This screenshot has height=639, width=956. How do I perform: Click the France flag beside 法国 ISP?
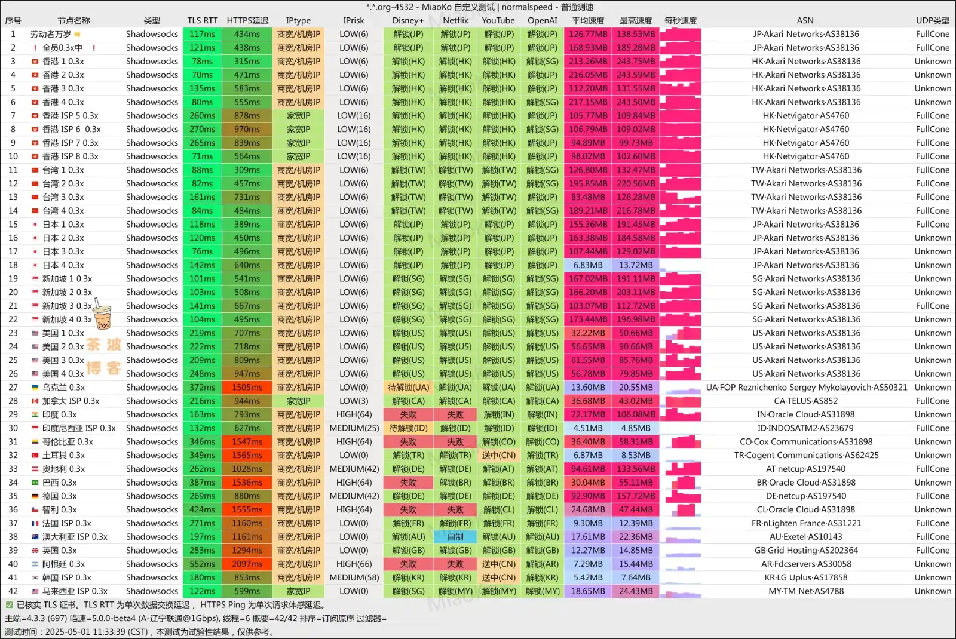point(35,523)
